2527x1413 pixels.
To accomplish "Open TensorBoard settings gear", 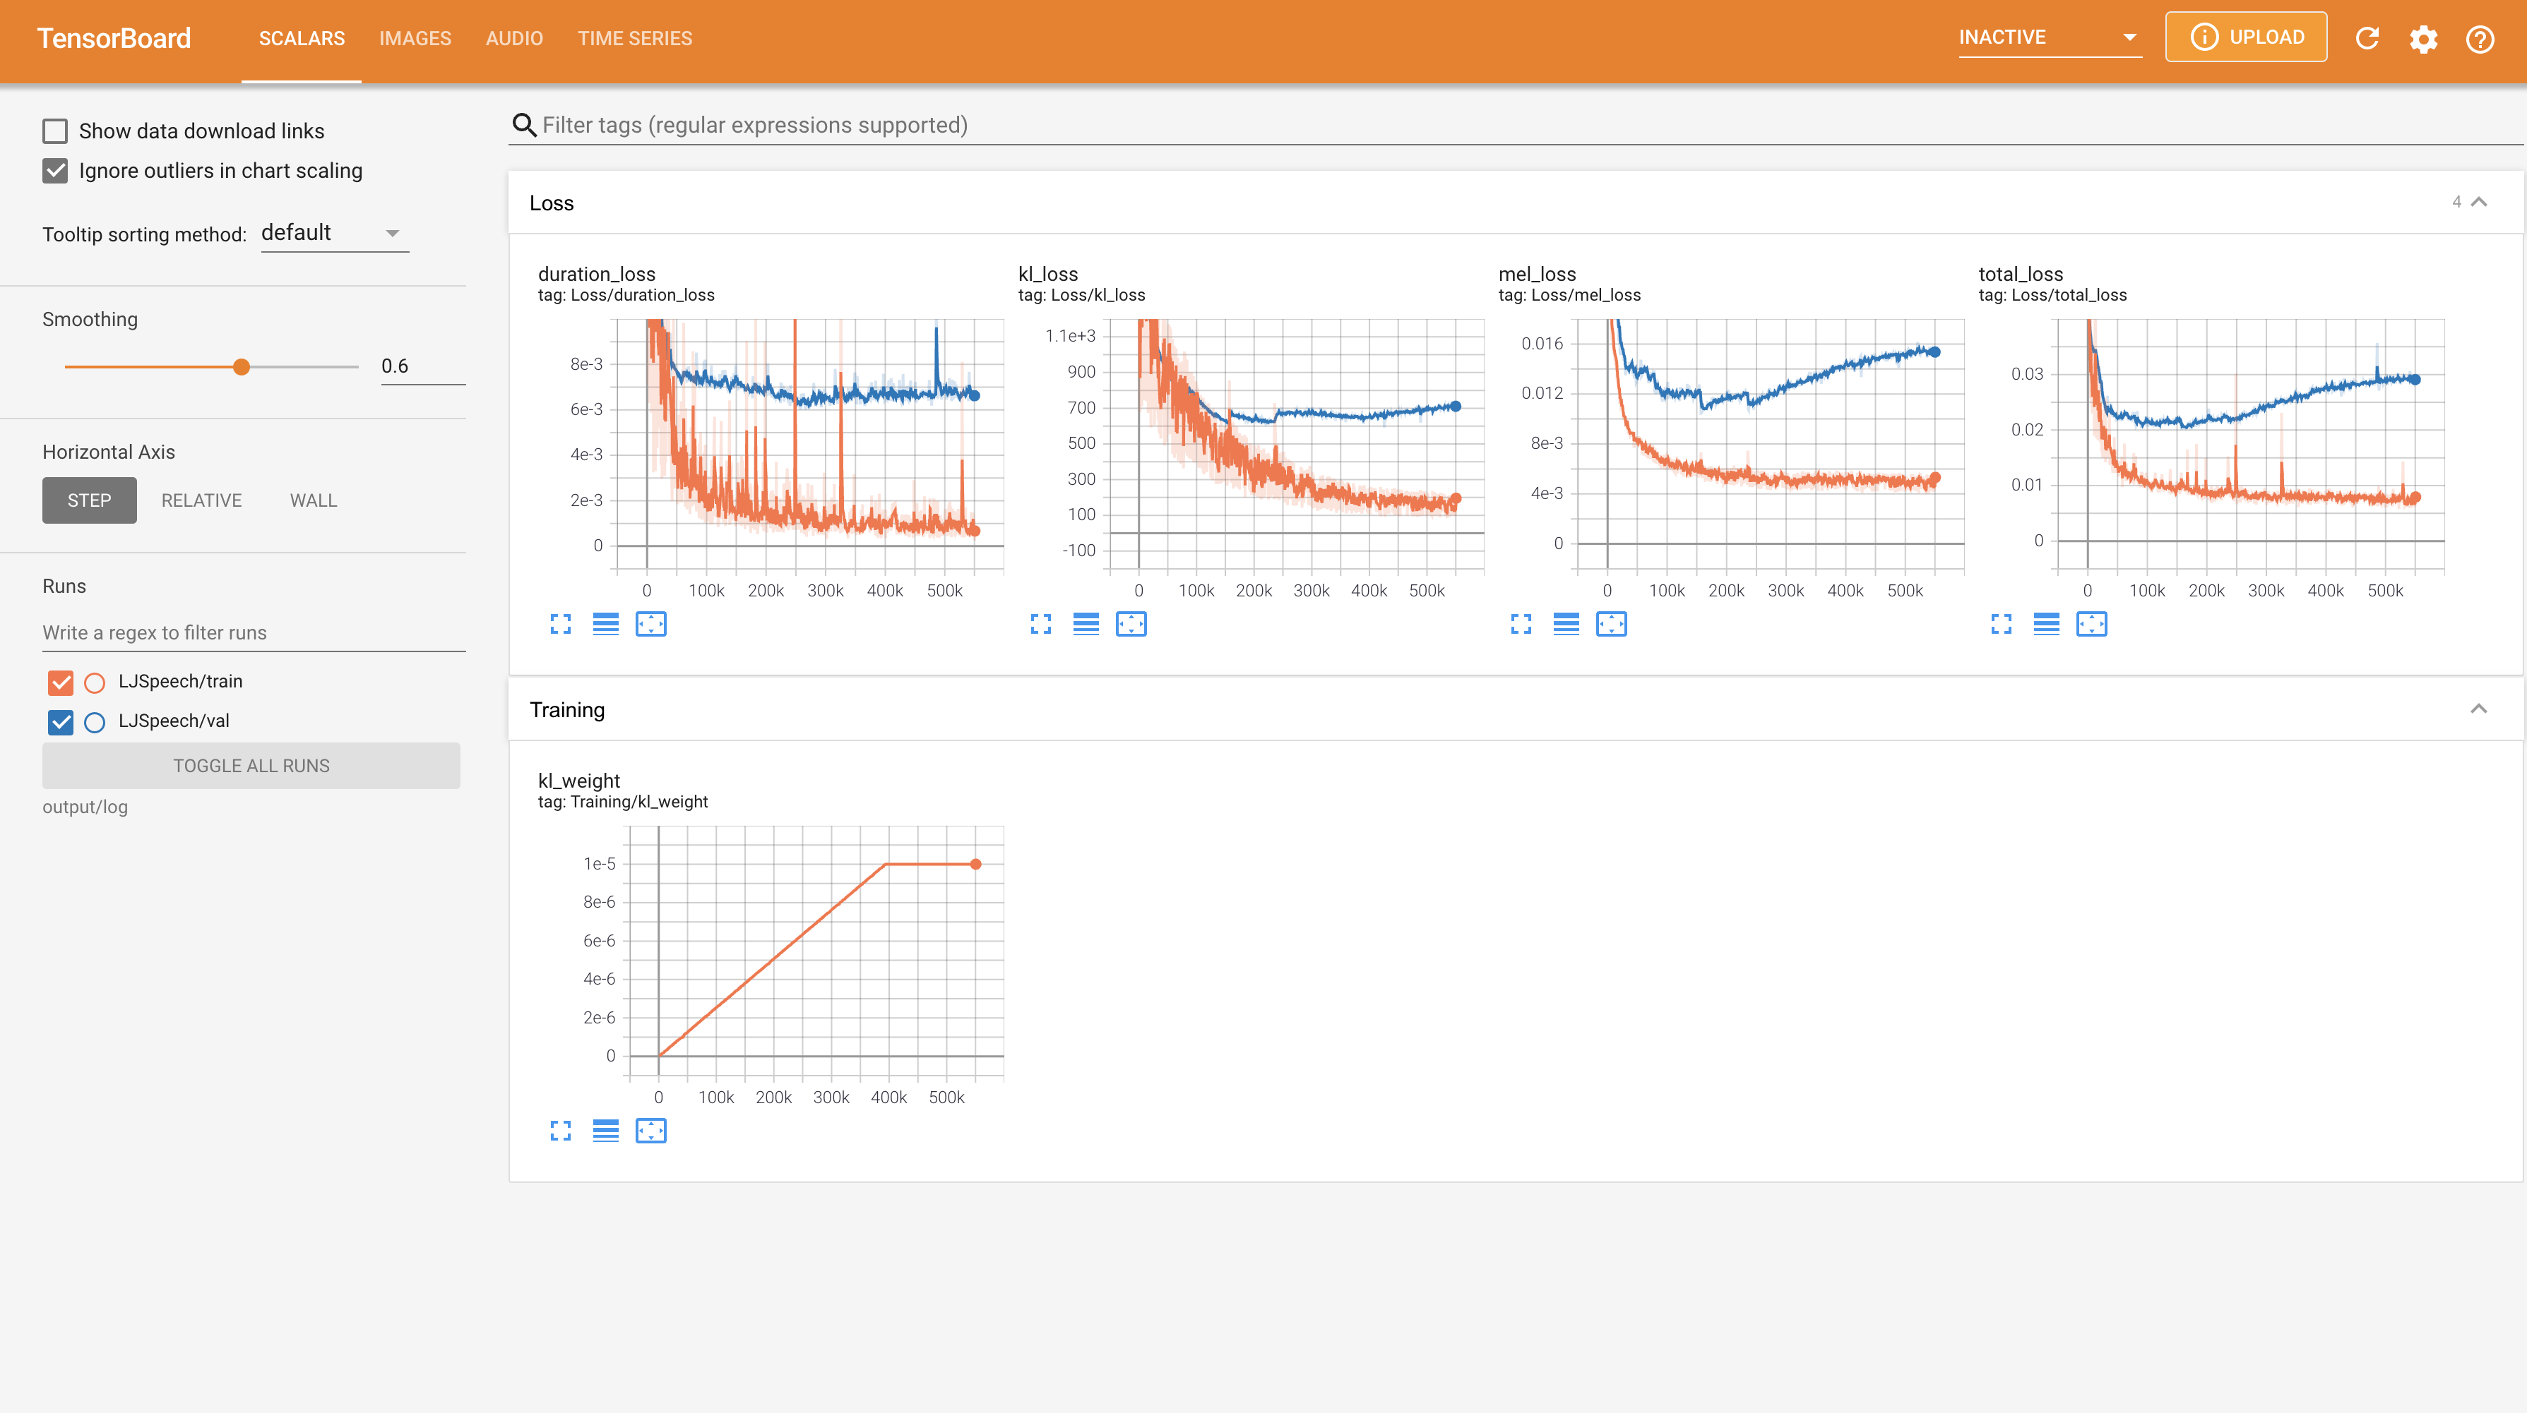I will coord(2423,38).
